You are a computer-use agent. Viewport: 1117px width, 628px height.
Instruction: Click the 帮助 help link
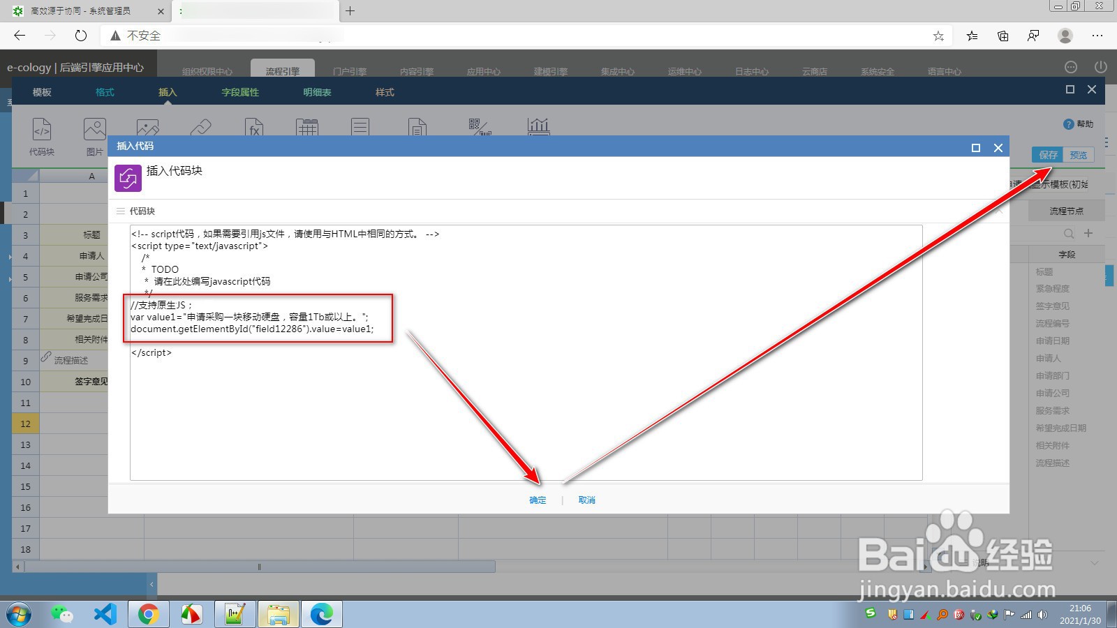coord(1085,124)
